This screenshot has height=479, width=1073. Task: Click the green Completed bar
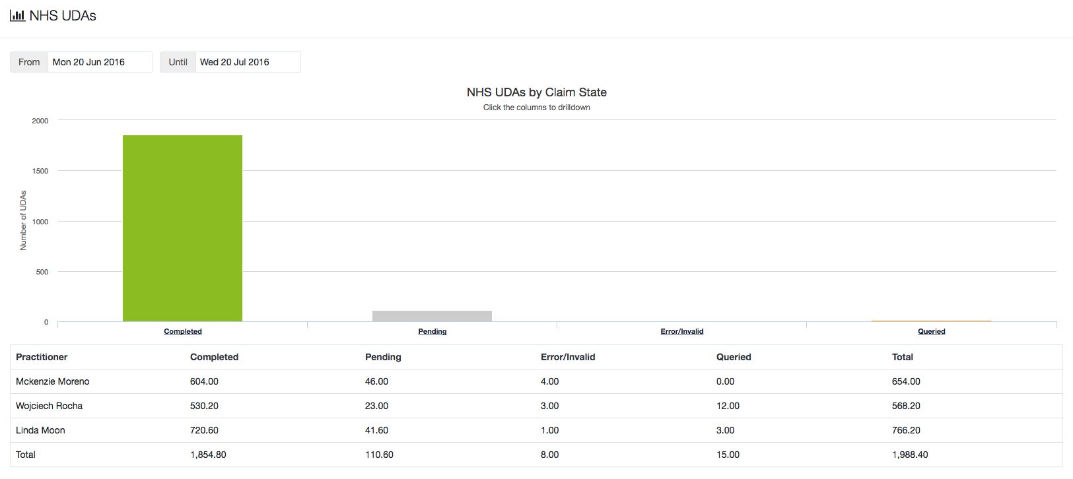point(182,228)
